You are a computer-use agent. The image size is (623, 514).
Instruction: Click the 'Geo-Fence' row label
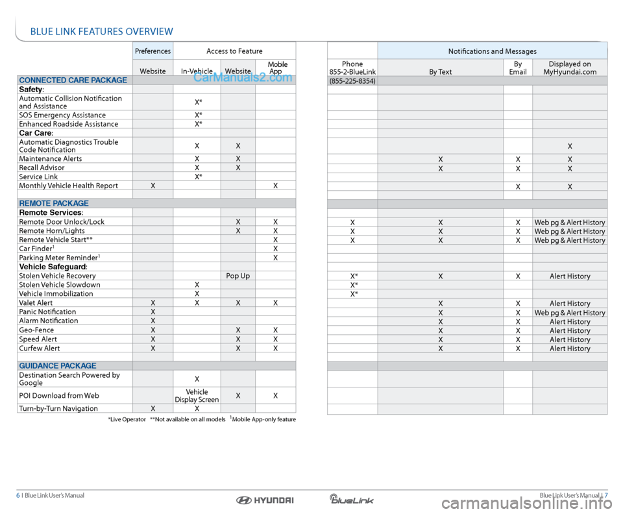point(36,330)
